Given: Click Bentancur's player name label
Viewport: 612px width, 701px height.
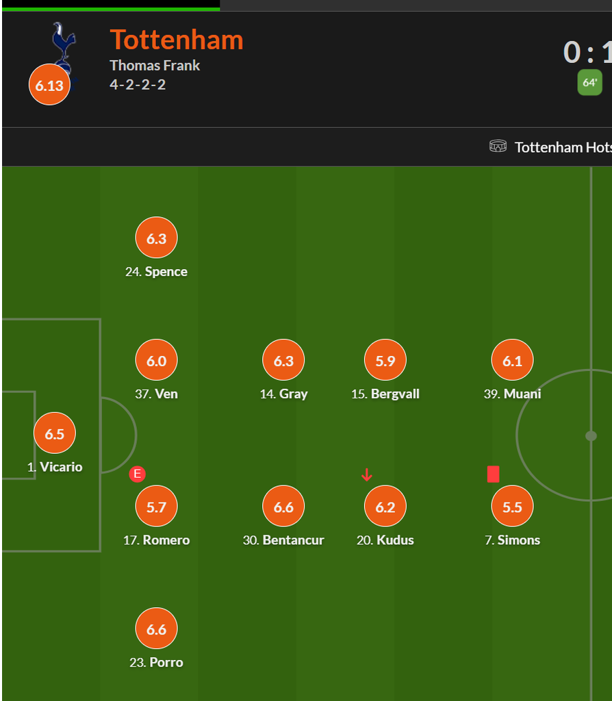Looking at the screenshot, I should (x=283, y=540).
